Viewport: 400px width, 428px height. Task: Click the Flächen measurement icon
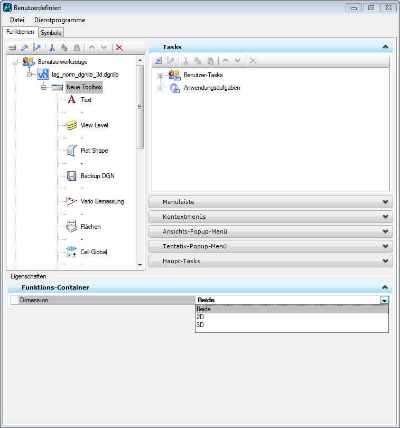point(72,227)
